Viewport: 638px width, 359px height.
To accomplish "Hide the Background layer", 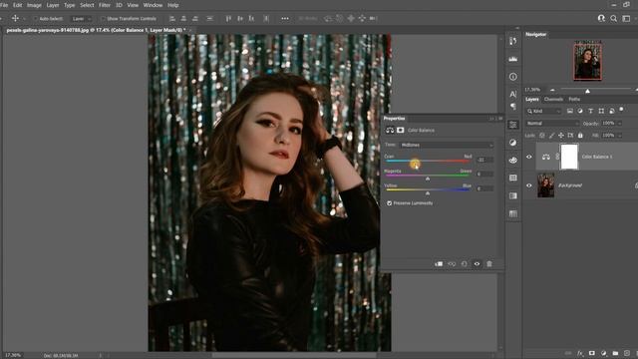I will pos(529,185).
